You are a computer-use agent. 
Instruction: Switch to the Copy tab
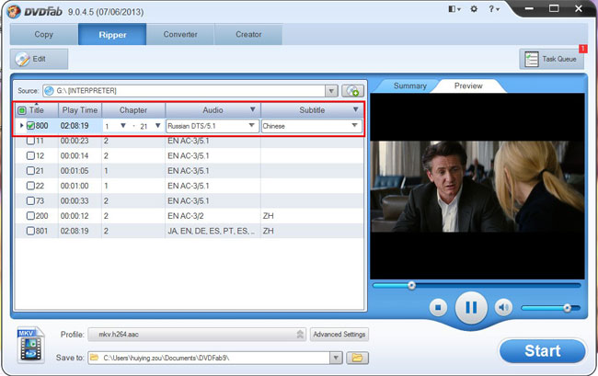[44, 34]
